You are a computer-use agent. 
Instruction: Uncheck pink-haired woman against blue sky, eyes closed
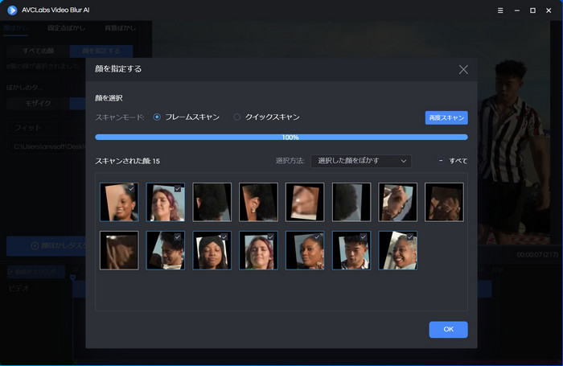[178, 188]
